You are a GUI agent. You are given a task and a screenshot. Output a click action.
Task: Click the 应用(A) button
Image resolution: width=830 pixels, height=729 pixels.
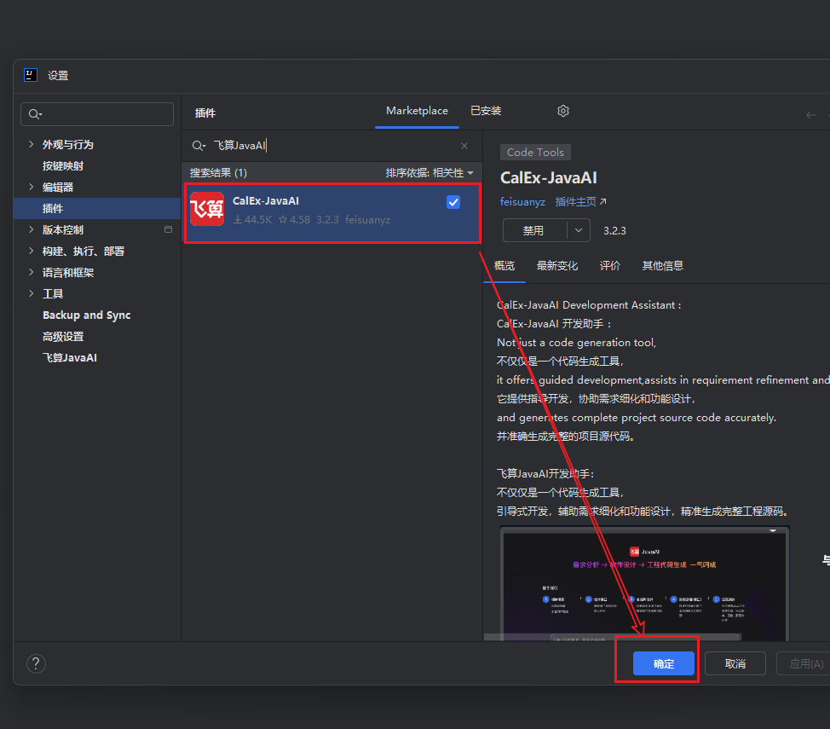805,663
